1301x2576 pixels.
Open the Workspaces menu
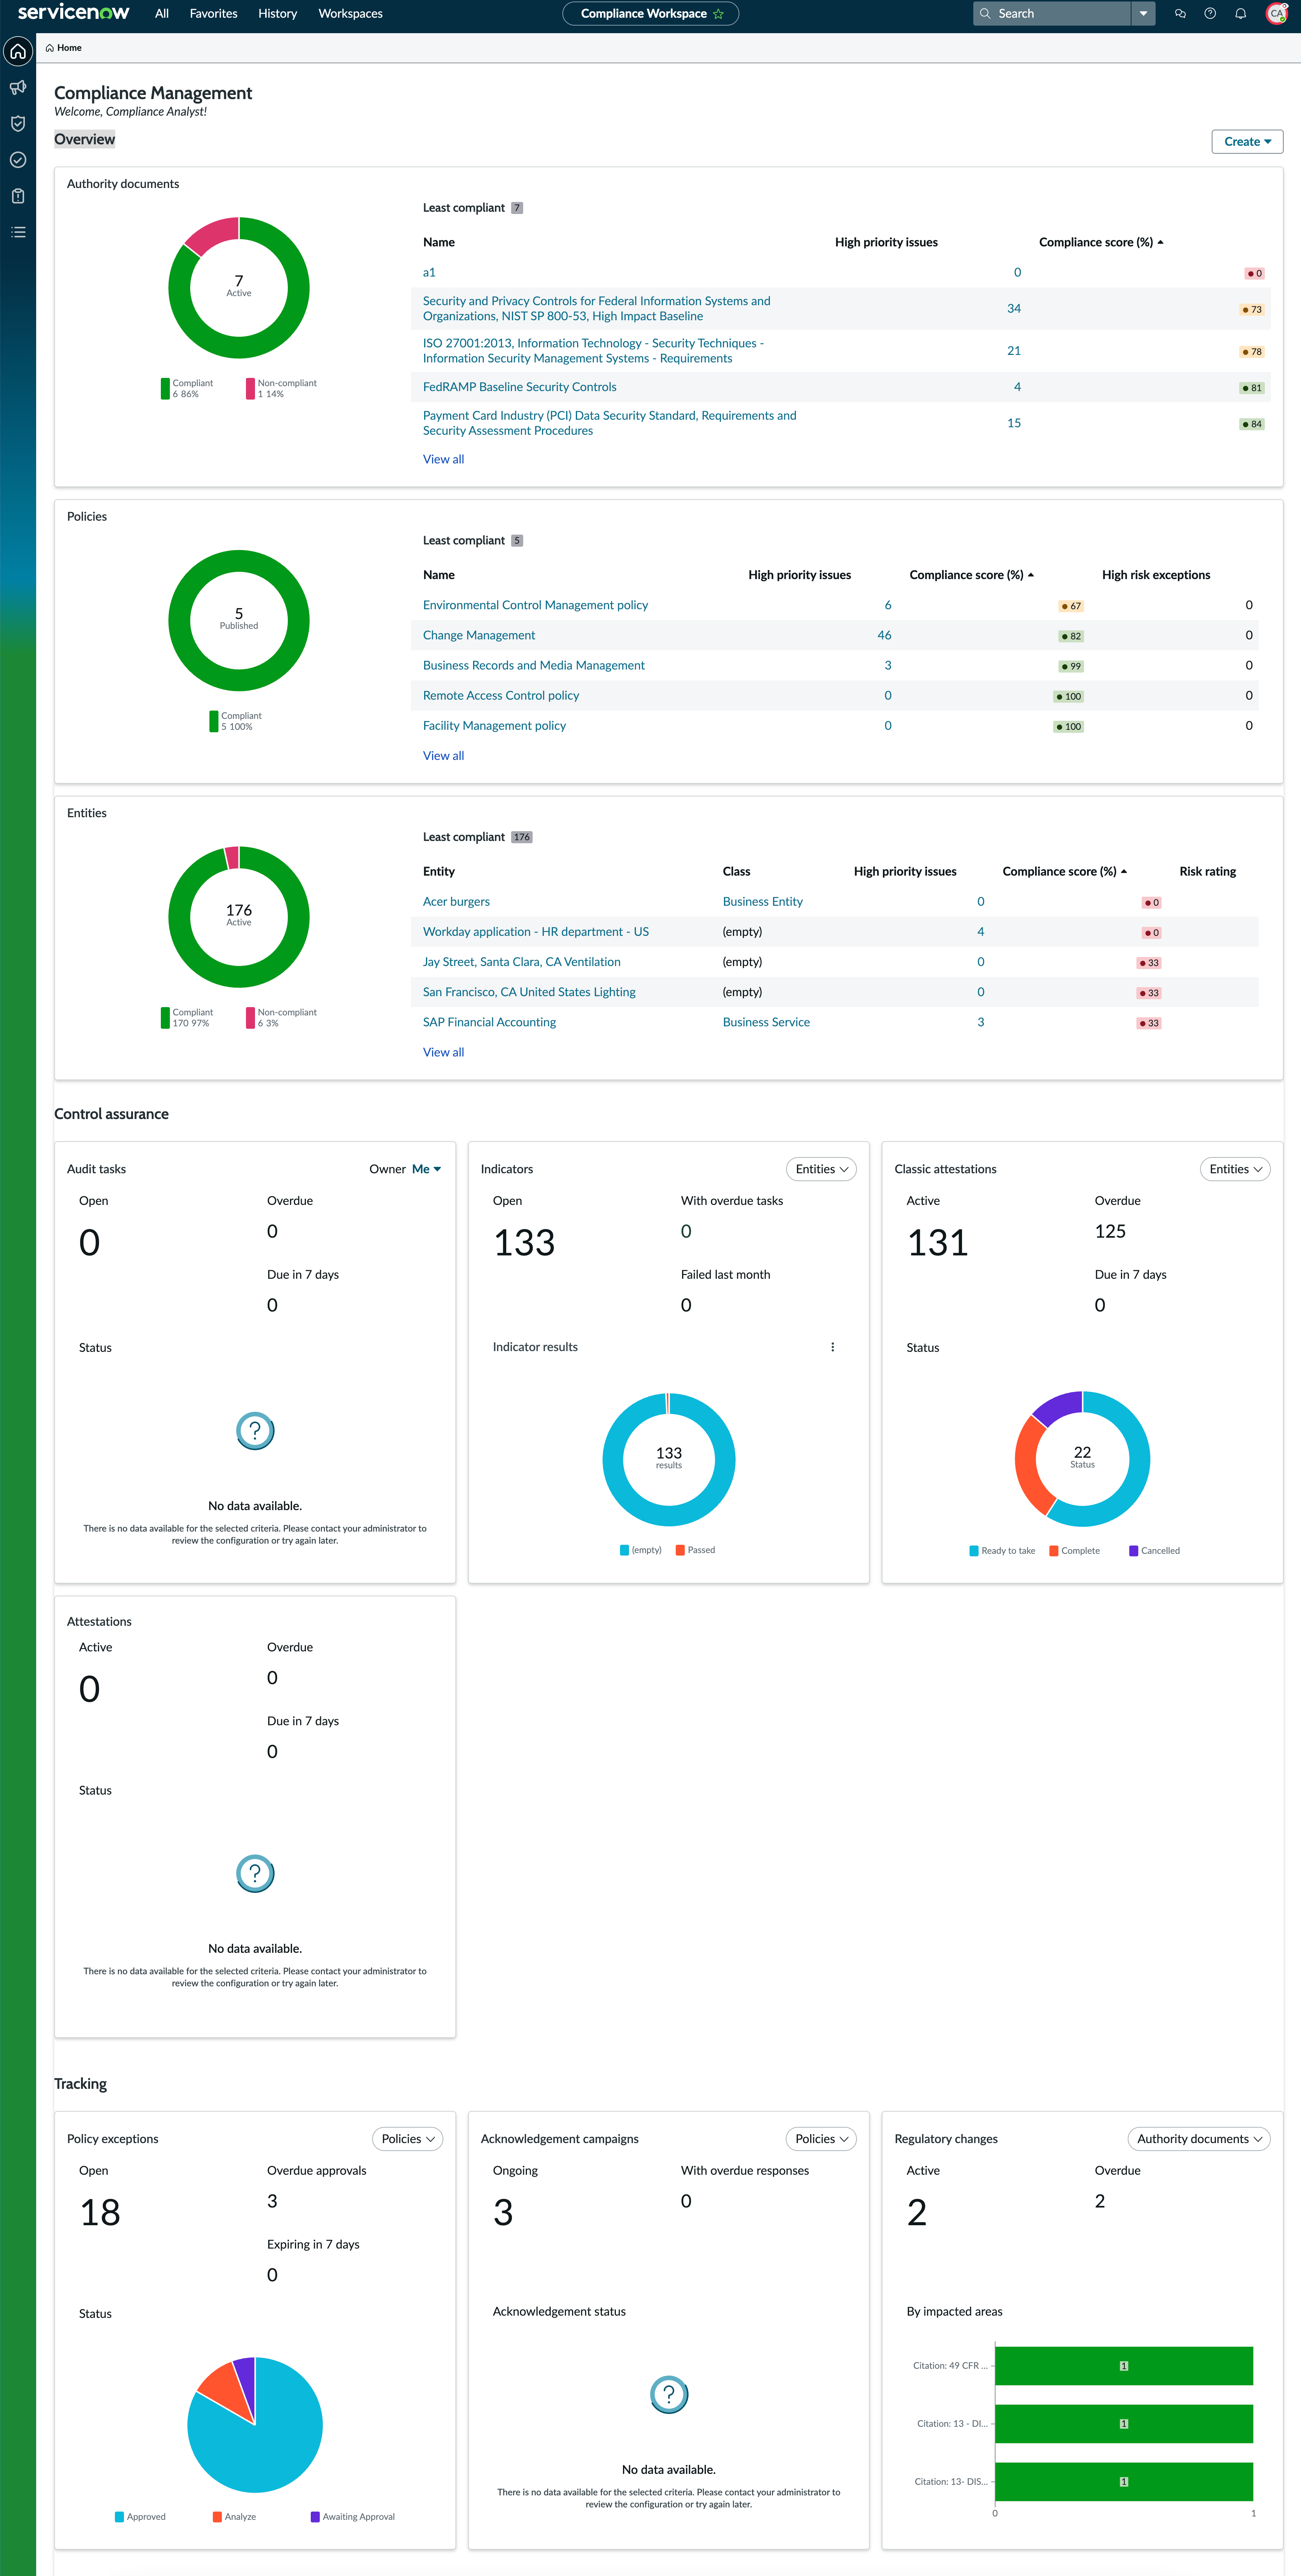point(350,14)
